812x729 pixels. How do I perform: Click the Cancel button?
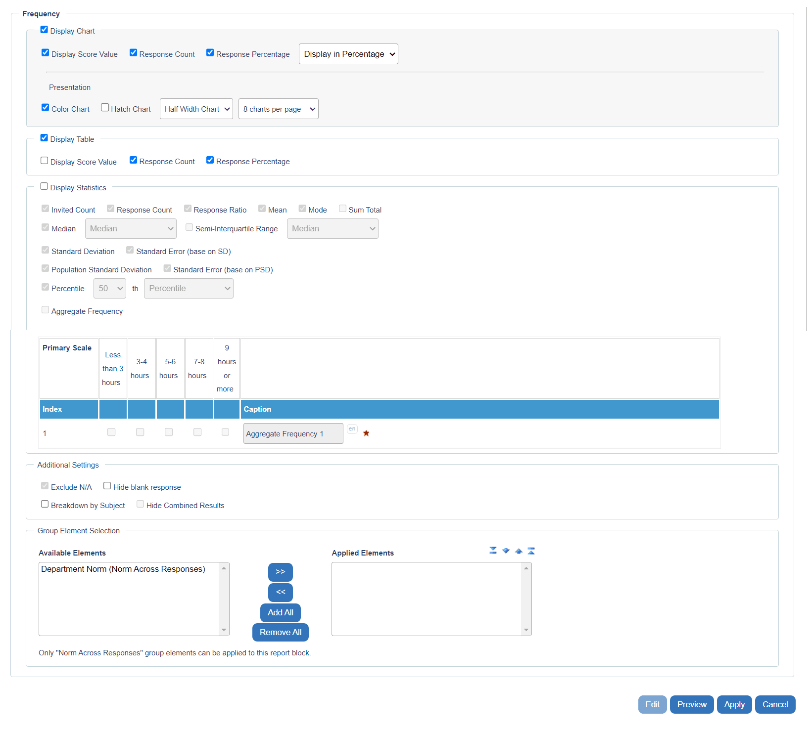pyautogui.click(x=775, y=705)
